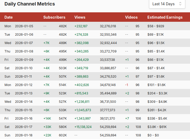Screen dimensions: 190x139
Task: Select the Daily Channel Metrics heading
Action: 30,4
